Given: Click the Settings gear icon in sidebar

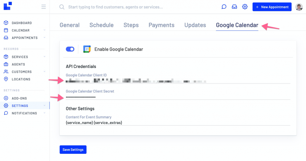Looking at the screenshot, I should coord(6,106).
